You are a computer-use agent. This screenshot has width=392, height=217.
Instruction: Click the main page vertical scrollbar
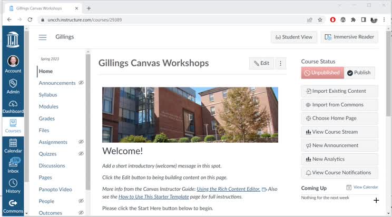(388, 75)
